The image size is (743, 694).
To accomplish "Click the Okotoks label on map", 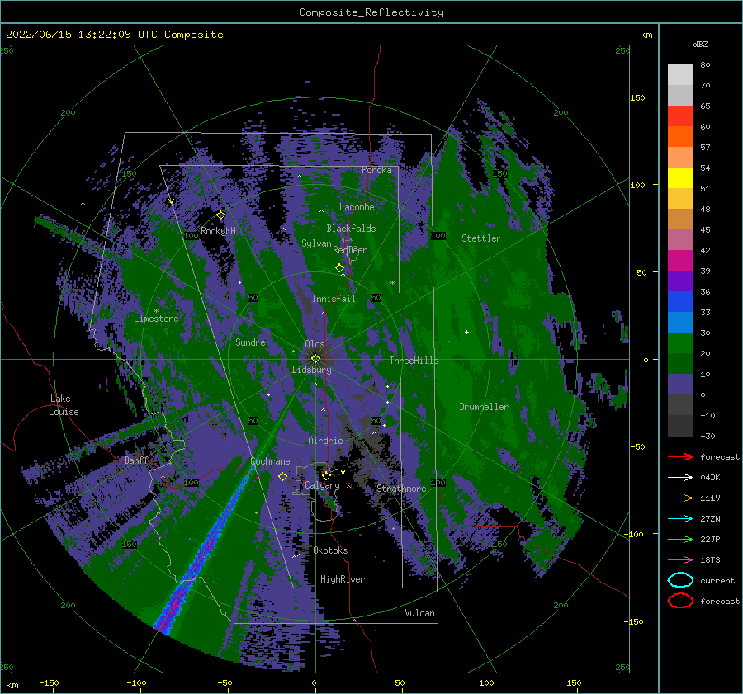I will pos(330,550).
